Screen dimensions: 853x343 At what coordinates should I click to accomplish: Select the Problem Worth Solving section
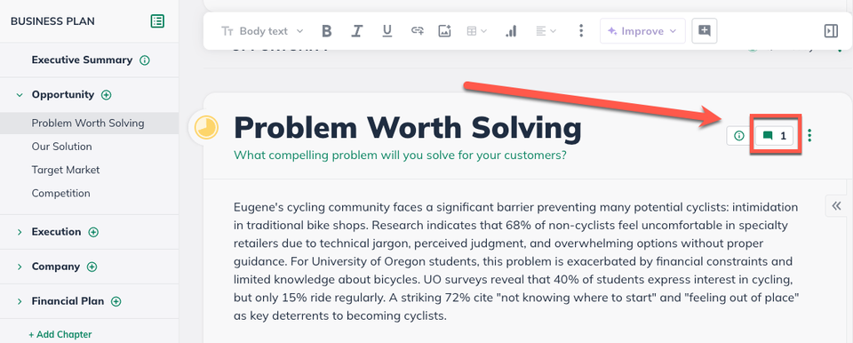pos(89,123)
